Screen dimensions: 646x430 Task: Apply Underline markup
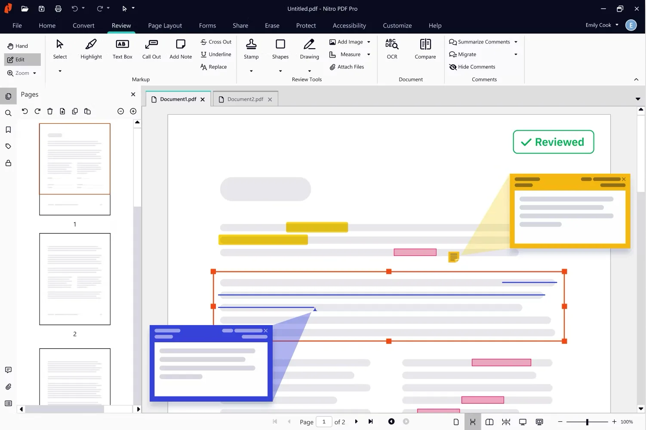[x=216, y=54]
